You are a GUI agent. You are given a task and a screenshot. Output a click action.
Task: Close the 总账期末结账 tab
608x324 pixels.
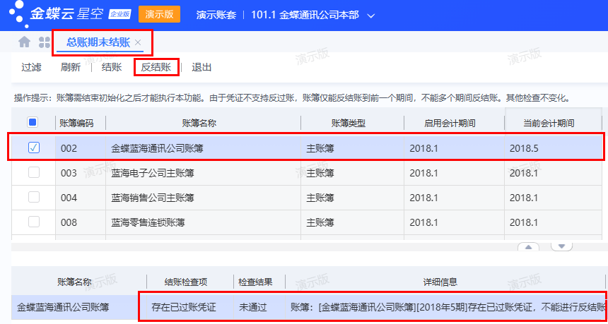pyautogui.click(x=138, y=43)
